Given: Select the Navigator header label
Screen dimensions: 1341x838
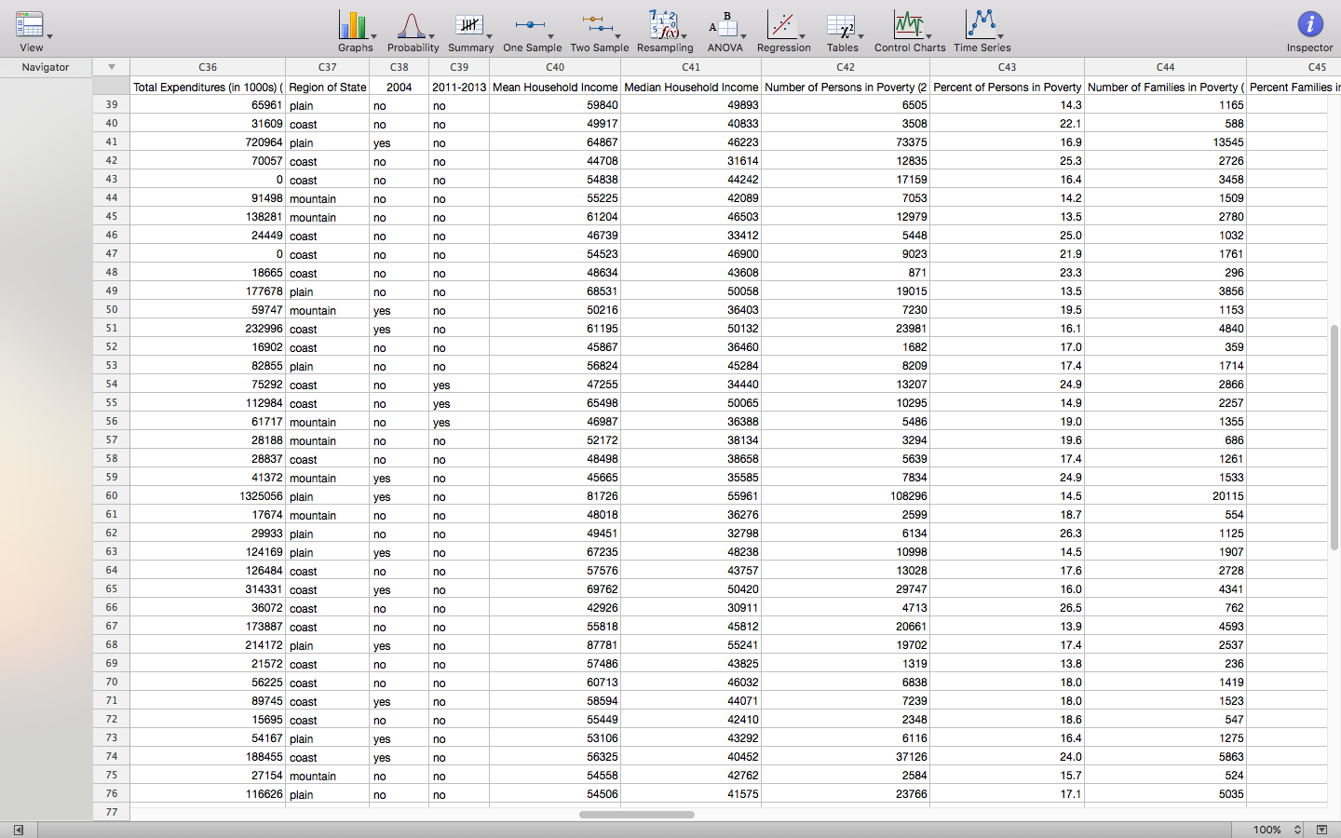Looking at the screenshot, I should tap(46, 67).
